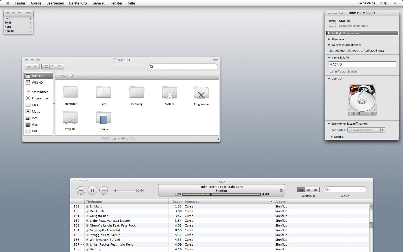The image size is (403, 252).
Task: Open the System folder icon
Action: tap(170, 92)
